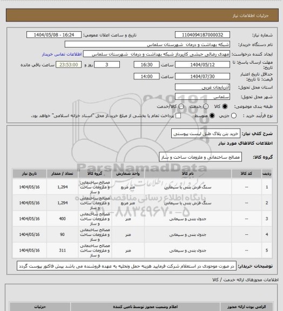283x311 pixels.
Task: Select the کالا radio button
Action: click(x=225, y=106)
